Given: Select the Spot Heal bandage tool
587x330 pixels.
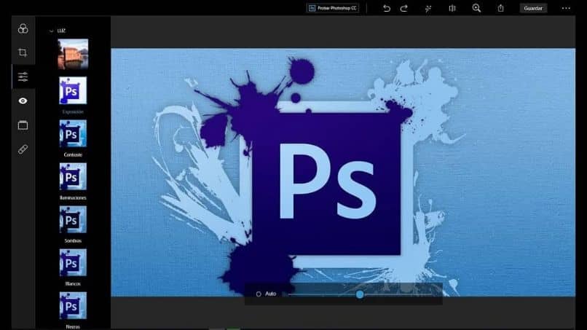Looking at the screenshot, I should point(23,149).
